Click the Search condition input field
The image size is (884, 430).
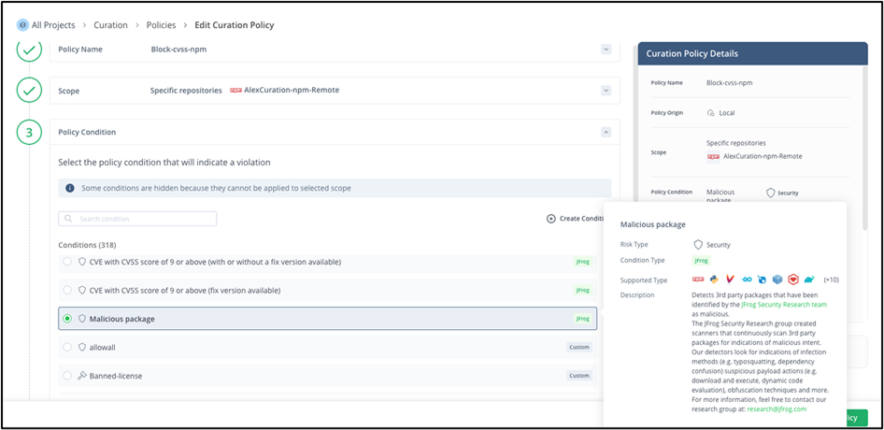[x=138, y=219]
